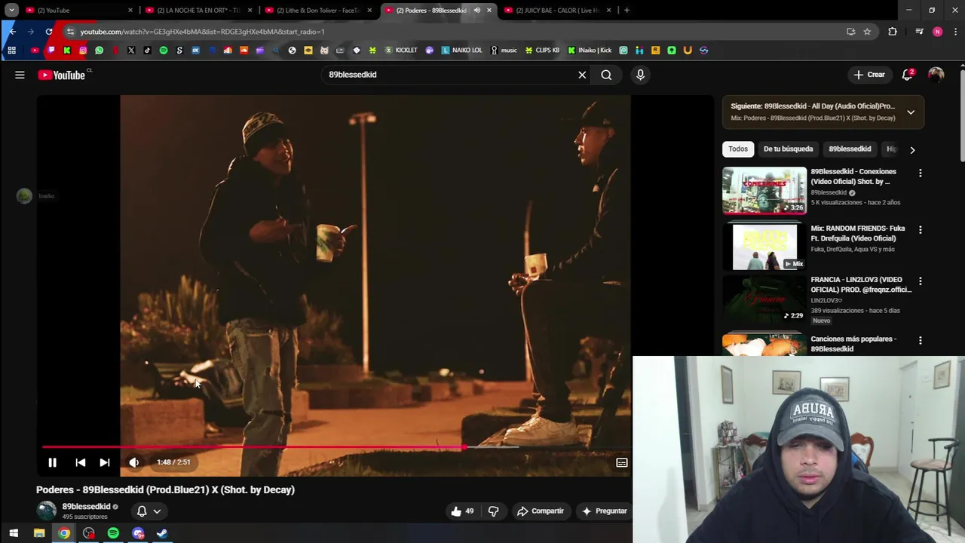Open the KICKLET bookmark

click(x=400, y=51)
